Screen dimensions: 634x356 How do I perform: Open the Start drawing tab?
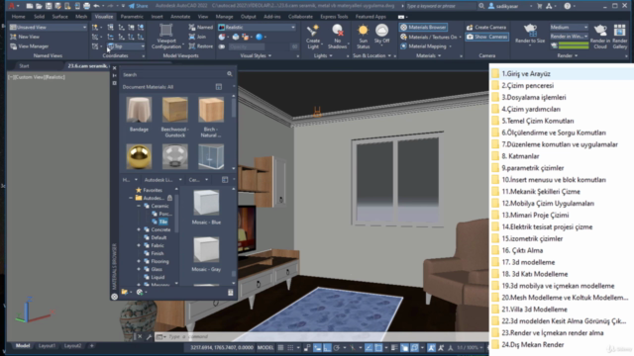point(24,66)
